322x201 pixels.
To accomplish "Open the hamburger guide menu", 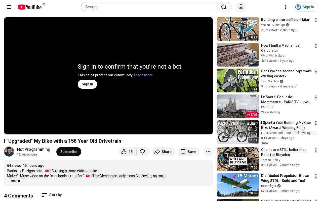I will point(9,7).
